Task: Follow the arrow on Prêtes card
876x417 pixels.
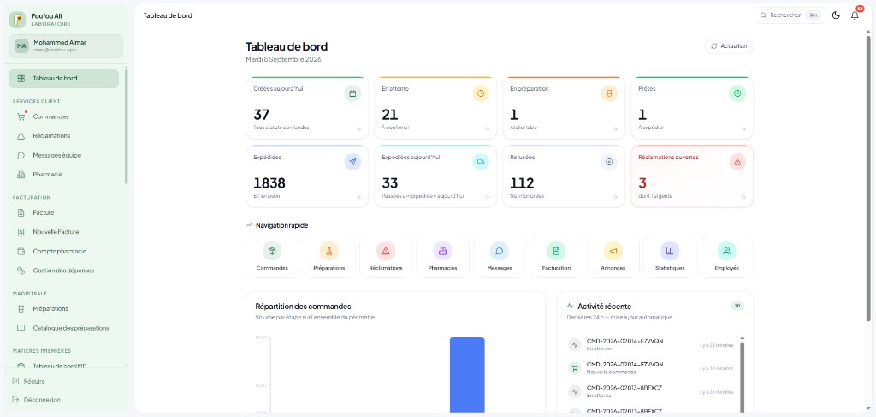Action: (x=743, y=129)
